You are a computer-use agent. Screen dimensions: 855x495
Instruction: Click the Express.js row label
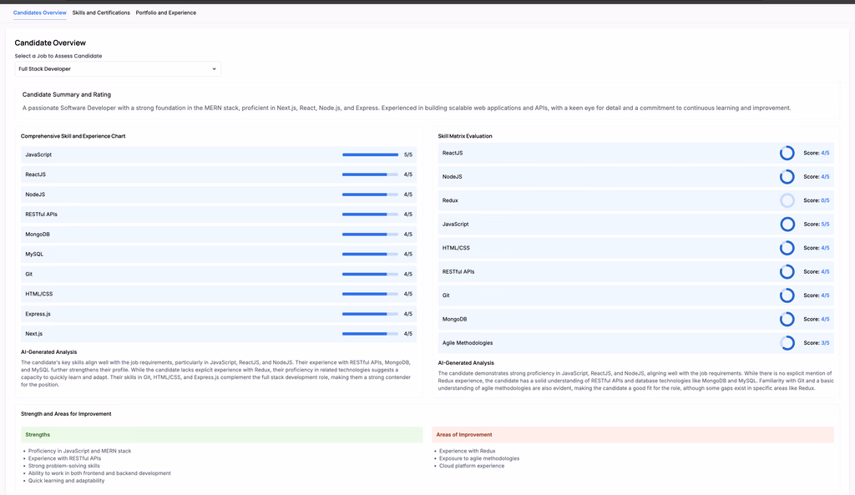38,314
